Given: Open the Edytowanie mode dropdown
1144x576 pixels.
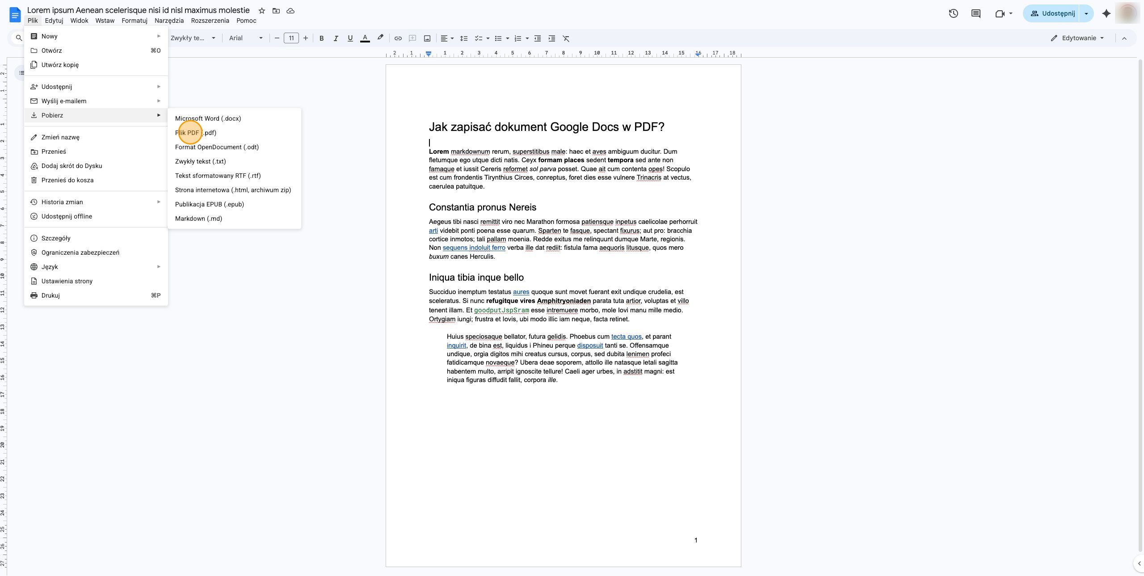Looking at the screenshot, I should click(x=1078, y=38).
